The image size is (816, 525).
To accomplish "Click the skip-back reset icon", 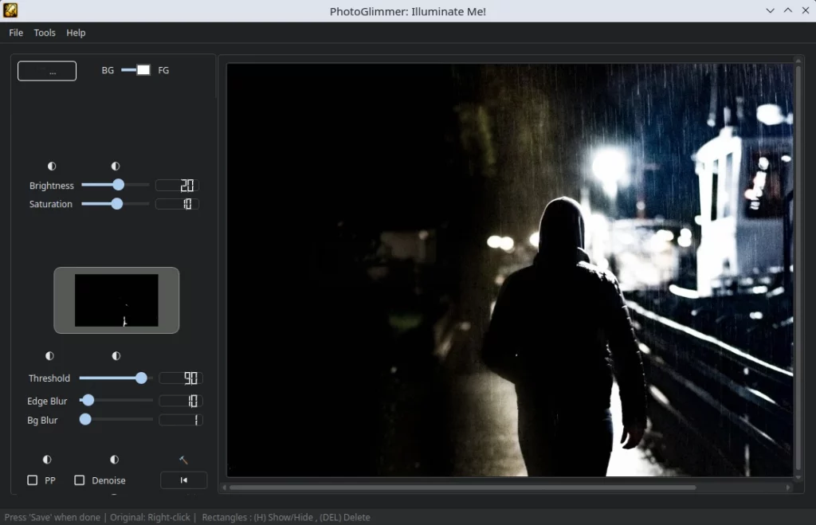I will pos(183,480).
